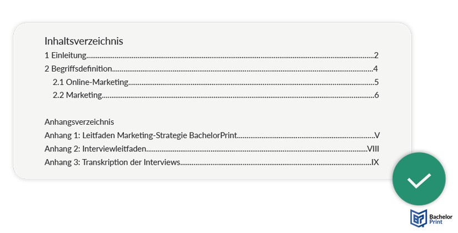Open the 2.2 Marketing entry
Screen dimensions: 458x233
215,95
